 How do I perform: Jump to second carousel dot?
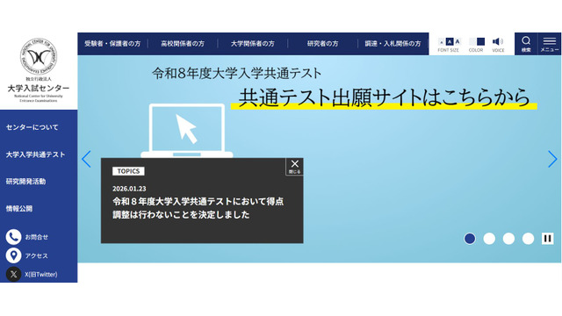coord(489,239)
